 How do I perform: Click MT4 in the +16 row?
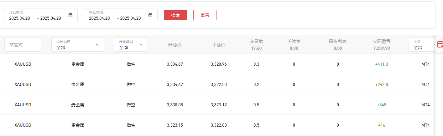point(425,125)
